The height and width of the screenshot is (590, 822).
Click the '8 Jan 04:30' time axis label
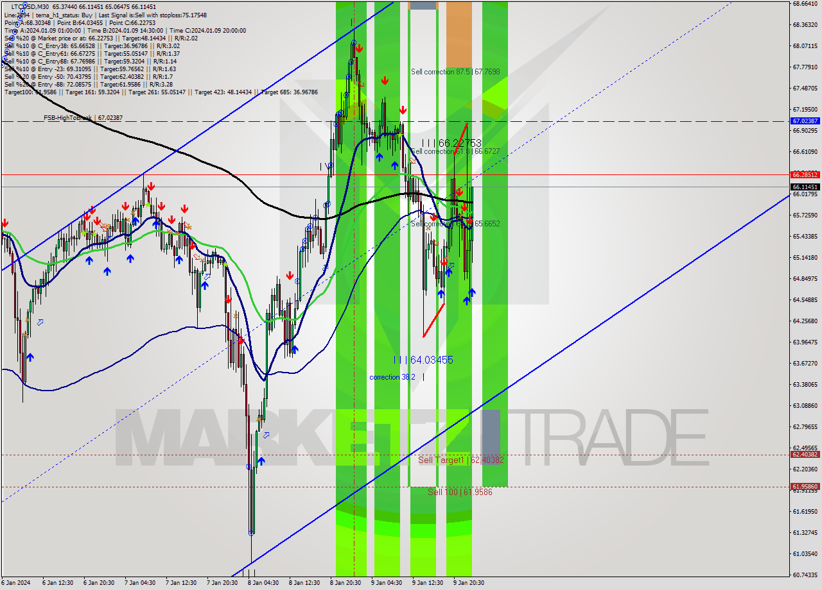(x=263, y=583)
